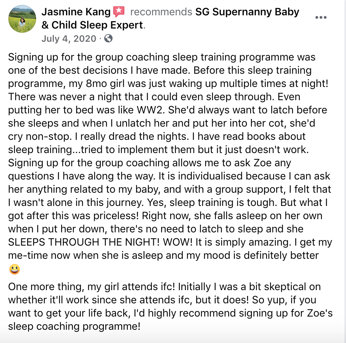Screen dimensions: 346x343
Task: Click the "& Child Sleep Expert" page name text
Action: click(x=92, y=25)
